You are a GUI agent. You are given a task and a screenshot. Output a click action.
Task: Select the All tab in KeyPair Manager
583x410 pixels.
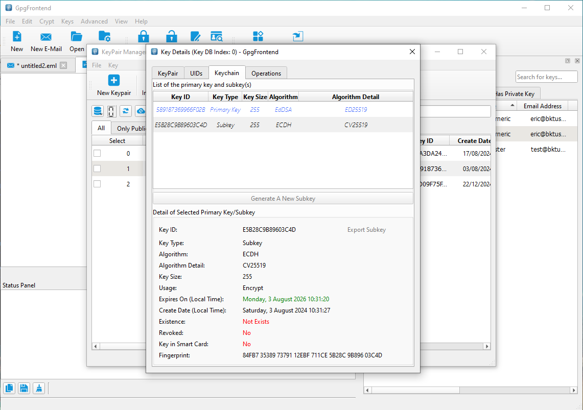[101, 128]
